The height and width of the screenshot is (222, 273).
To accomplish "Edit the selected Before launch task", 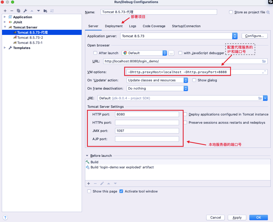I will pos(102,184).
